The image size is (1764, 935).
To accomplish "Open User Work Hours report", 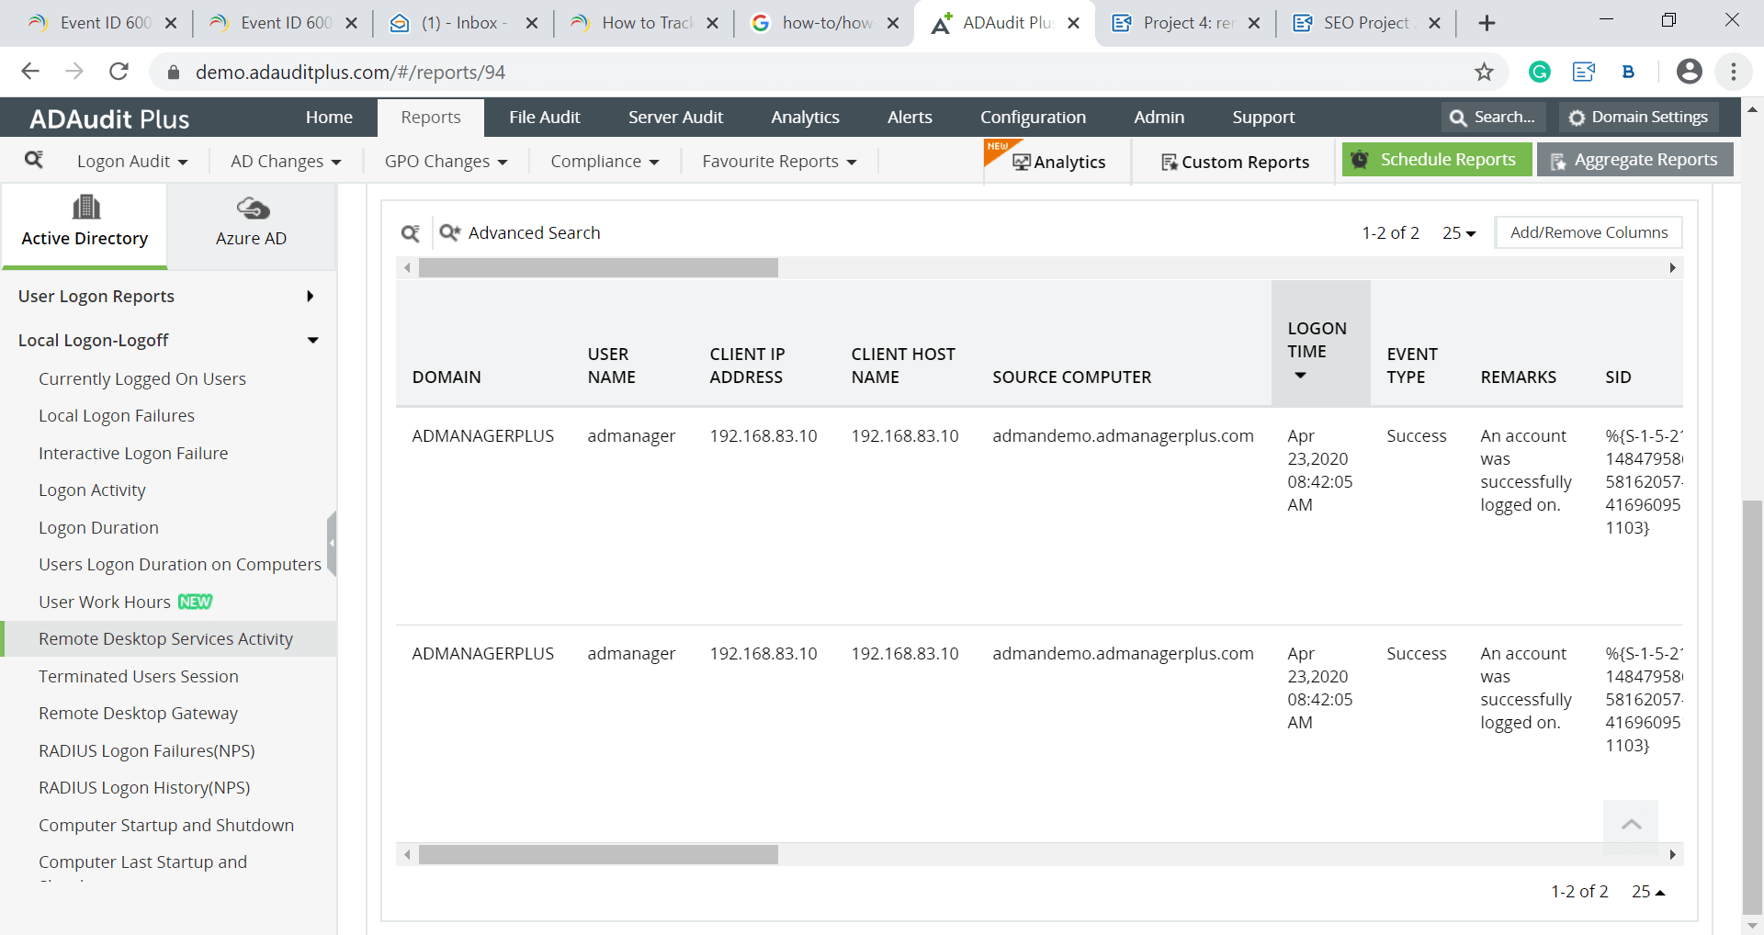I will tap(105, 603).
